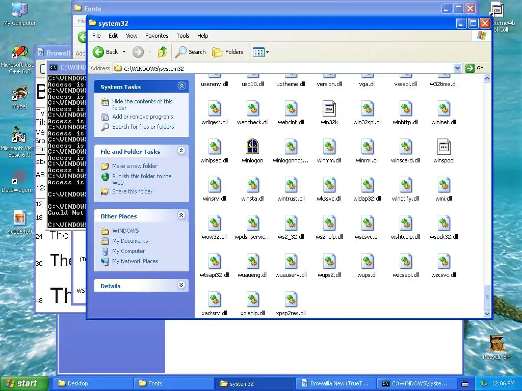Click Share this folder link

pos(132,191)
